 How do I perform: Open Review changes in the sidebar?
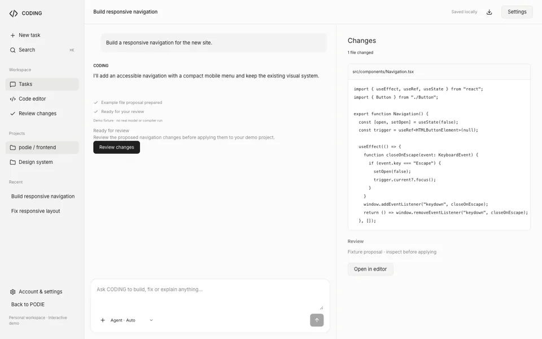click(x=42, y=114)
